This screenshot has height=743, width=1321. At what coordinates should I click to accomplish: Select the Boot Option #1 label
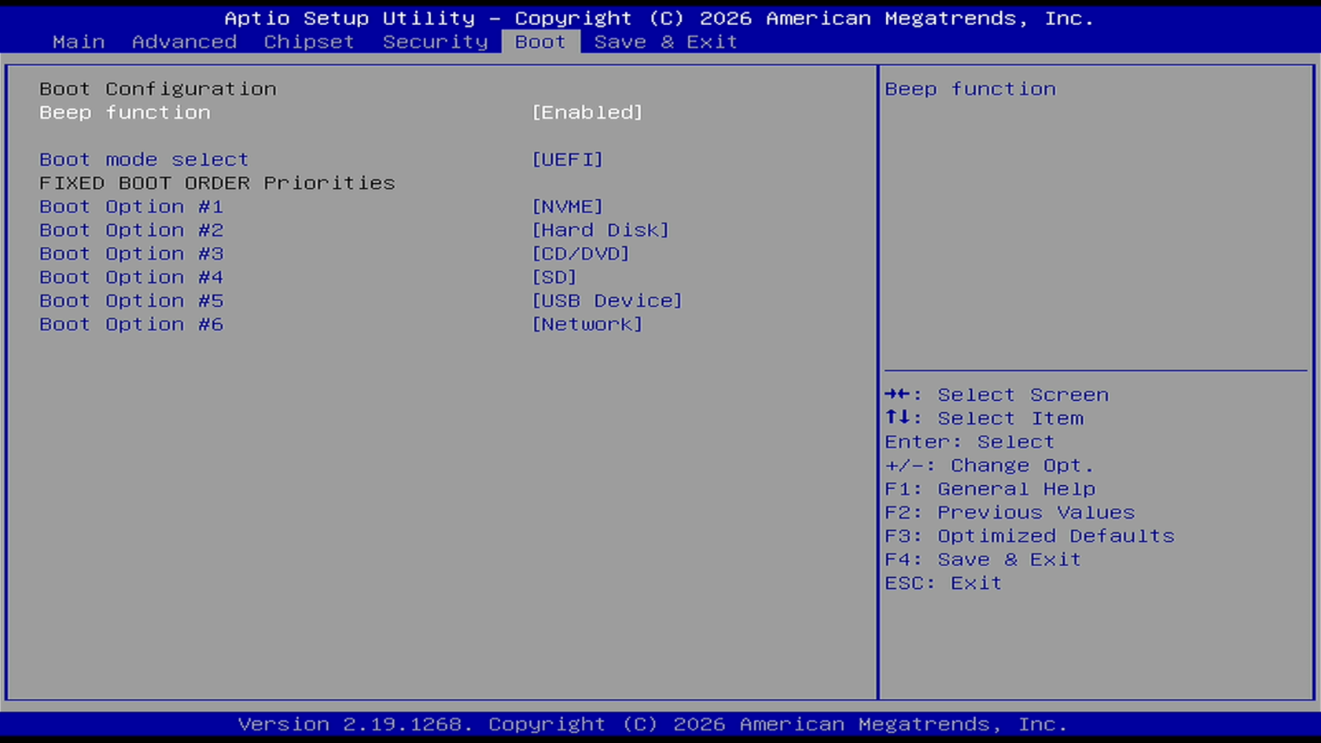(131, 207)
